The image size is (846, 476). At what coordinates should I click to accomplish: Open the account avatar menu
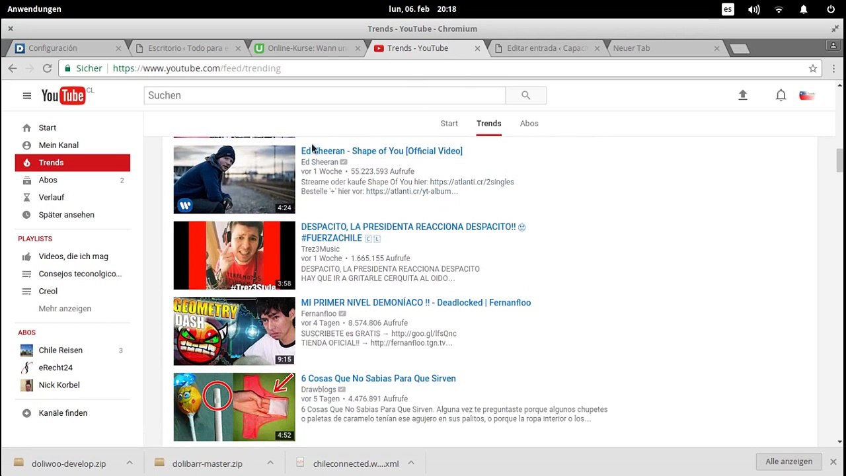click(x=806, y=95)
